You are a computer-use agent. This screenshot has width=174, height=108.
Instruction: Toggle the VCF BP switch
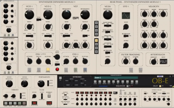[85, 36]
